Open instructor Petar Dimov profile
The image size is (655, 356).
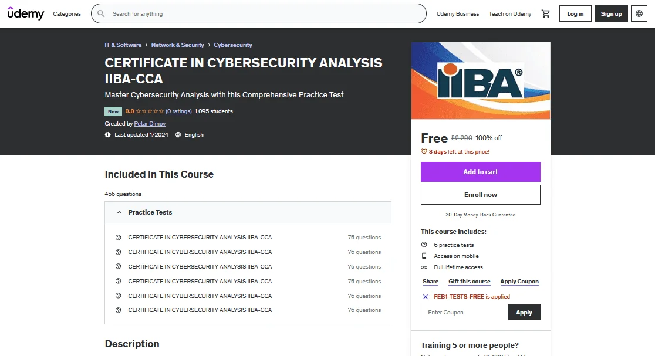click(x=150, y=124)
